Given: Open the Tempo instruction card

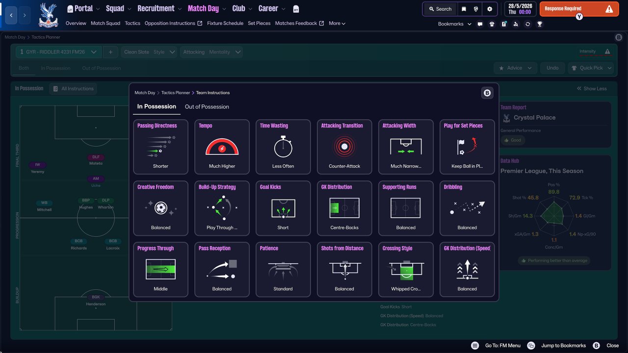Looking at the screenshot, I should (x=222, y=147).
